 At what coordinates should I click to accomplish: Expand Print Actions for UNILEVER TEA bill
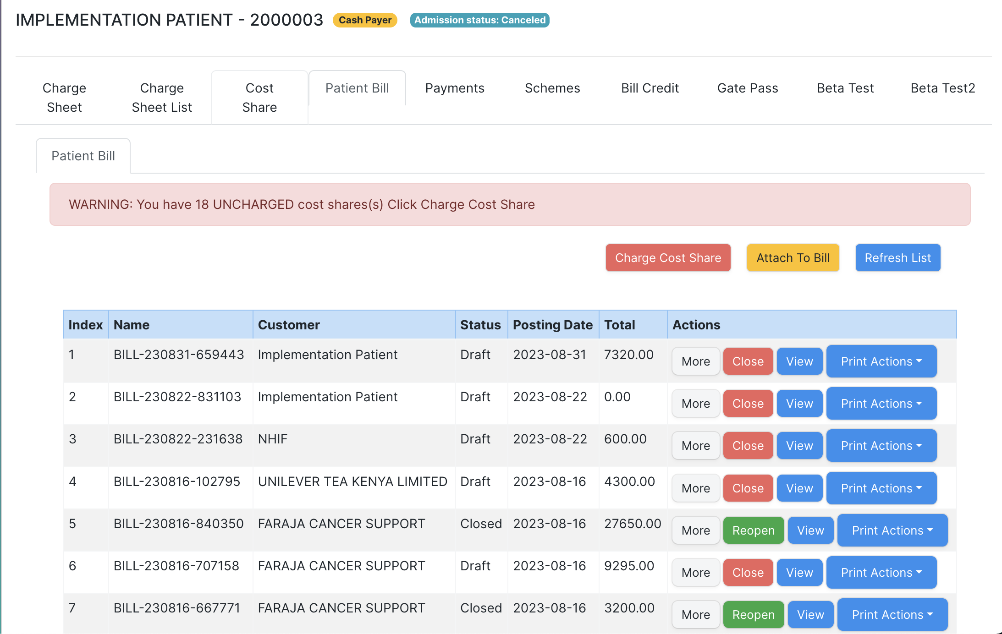(881, 488)
